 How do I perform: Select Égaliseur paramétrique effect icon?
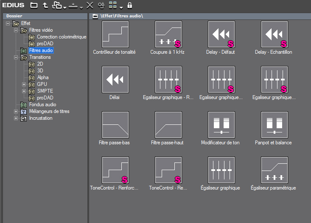275,170
